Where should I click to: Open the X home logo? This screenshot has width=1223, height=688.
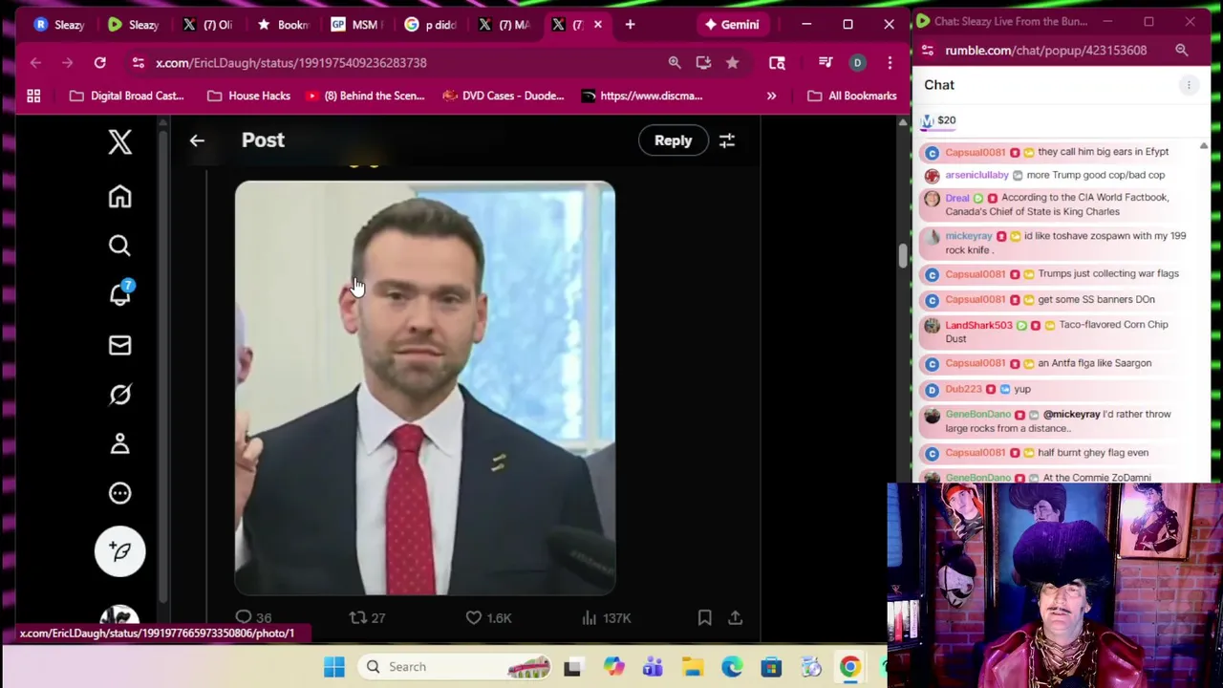click(119, 142)
